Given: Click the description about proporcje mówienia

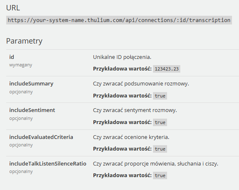Looking at the screenshot, I should coord(155,164).
